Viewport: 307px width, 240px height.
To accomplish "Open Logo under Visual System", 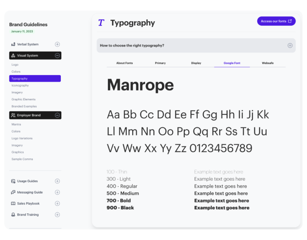I will [x=15, y=65].
